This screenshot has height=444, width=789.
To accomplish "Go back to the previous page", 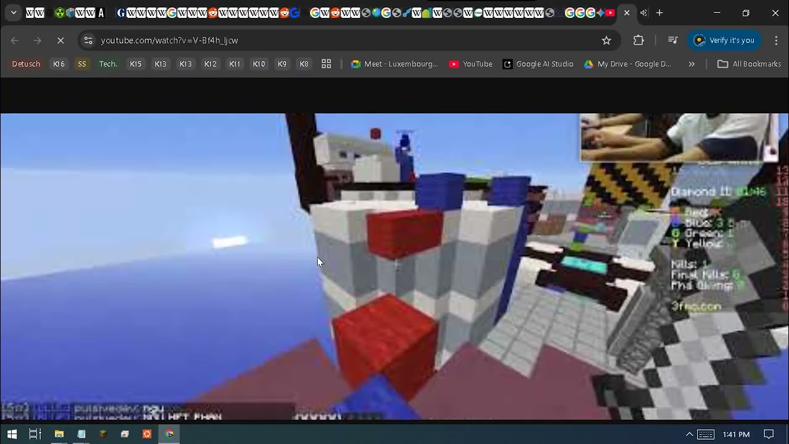I will click(15, 40).
